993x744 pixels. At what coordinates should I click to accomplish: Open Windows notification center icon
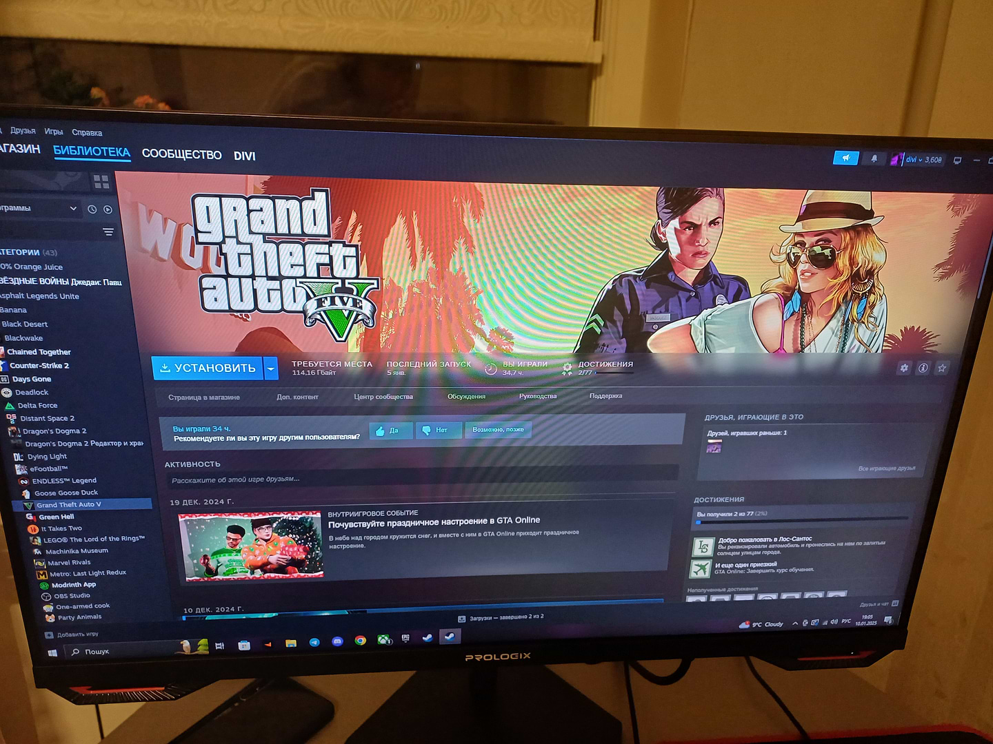[x=888, y=620]
